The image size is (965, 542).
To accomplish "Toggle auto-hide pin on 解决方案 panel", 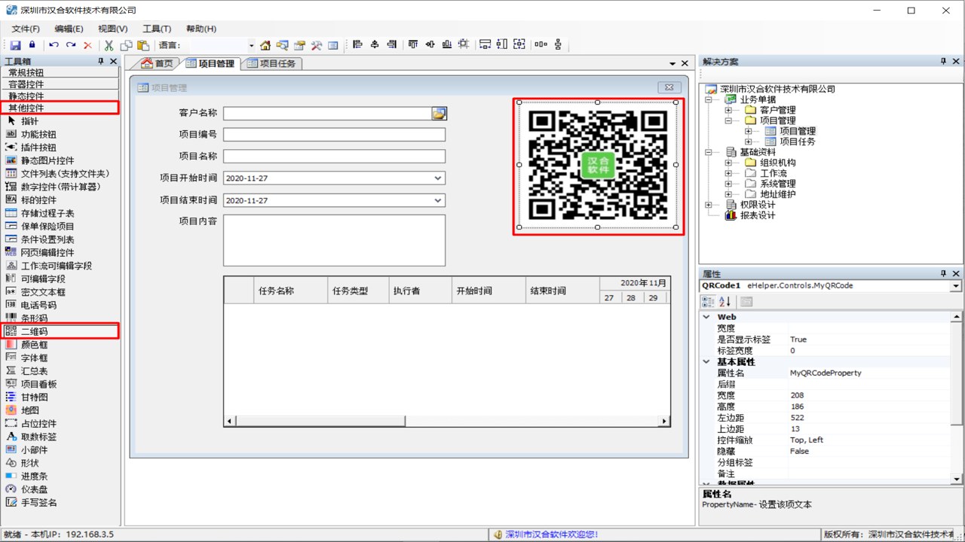I will [x=943, y=61].
